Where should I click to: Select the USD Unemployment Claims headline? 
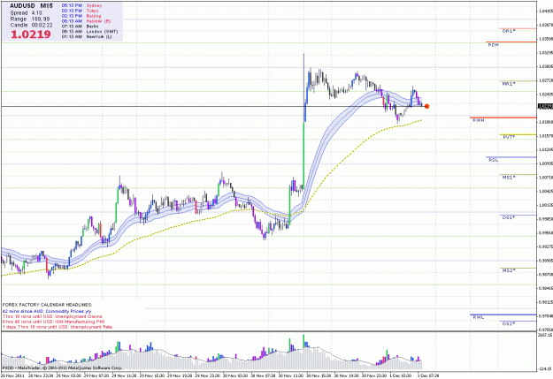point(52,316)
